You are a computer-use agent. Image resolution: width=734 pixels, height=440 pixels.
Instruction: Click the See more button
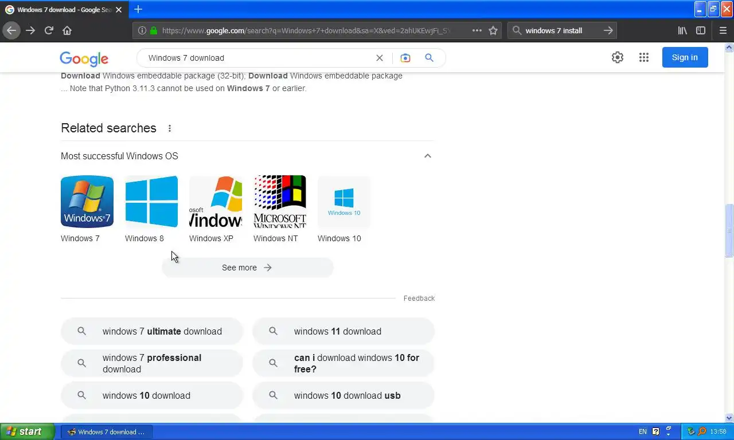[247, 268]
